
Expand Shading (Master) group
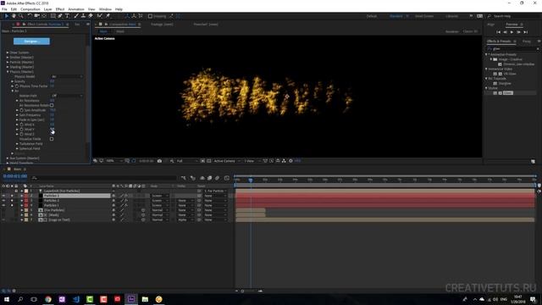coord(8,67)
